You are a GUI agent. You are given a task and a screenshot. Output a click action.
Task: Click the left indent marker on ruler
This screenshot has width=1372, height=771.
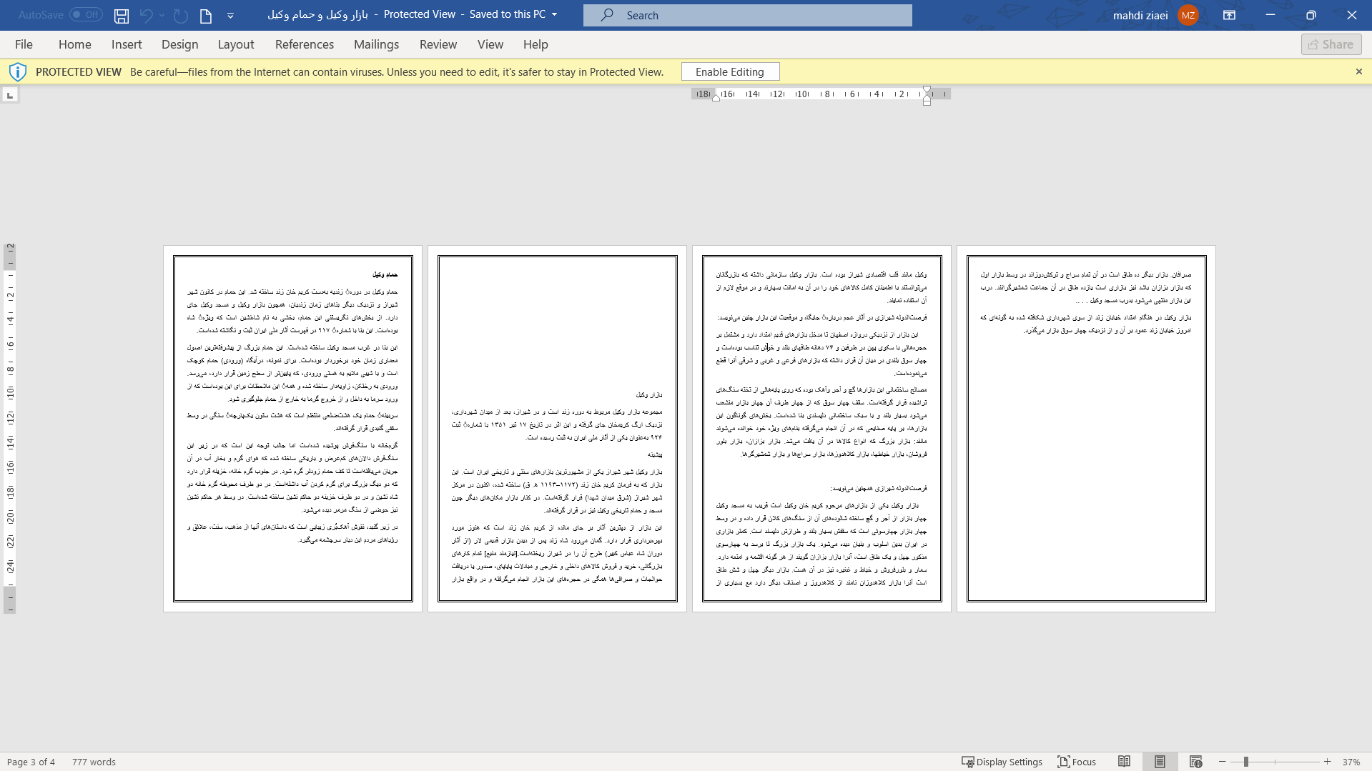tap(716, 98)
